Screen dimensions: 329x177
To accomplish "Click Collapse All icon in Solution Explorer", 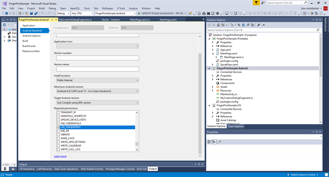I will [248, 25].
